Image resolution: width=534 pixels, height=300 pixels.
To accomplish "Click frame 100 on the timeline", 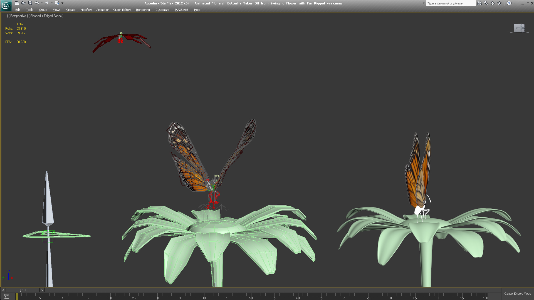I will click(x=485, y=296).
